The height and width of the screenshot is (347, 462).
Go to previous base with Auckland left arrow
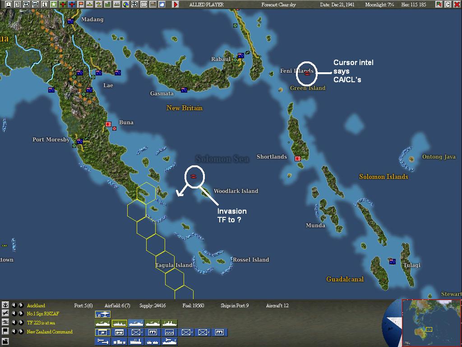[x=14, y=305]
